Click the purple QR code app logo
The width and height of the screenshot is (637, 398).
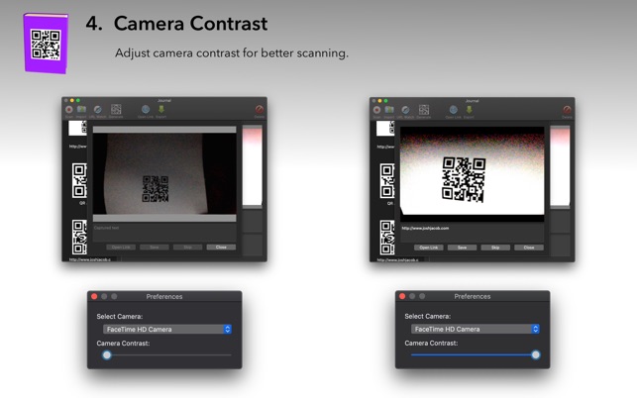pyautogui.click(x=46, y=44)
